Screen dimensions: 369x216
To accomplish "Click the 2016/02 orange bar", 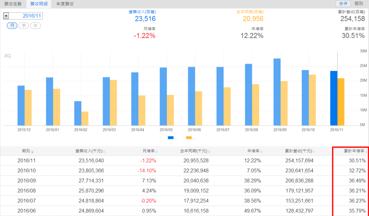I will 85,119.
